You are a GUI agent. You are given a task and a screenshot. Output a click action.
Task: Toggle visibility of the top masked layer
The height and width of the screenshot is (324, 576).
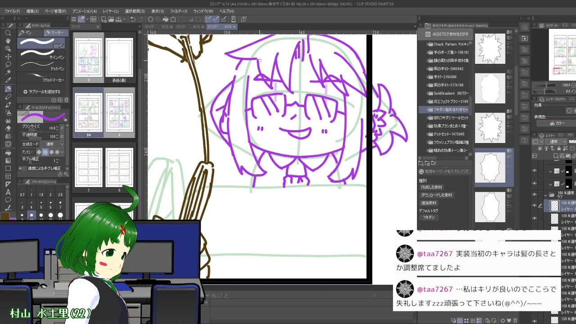534,171
